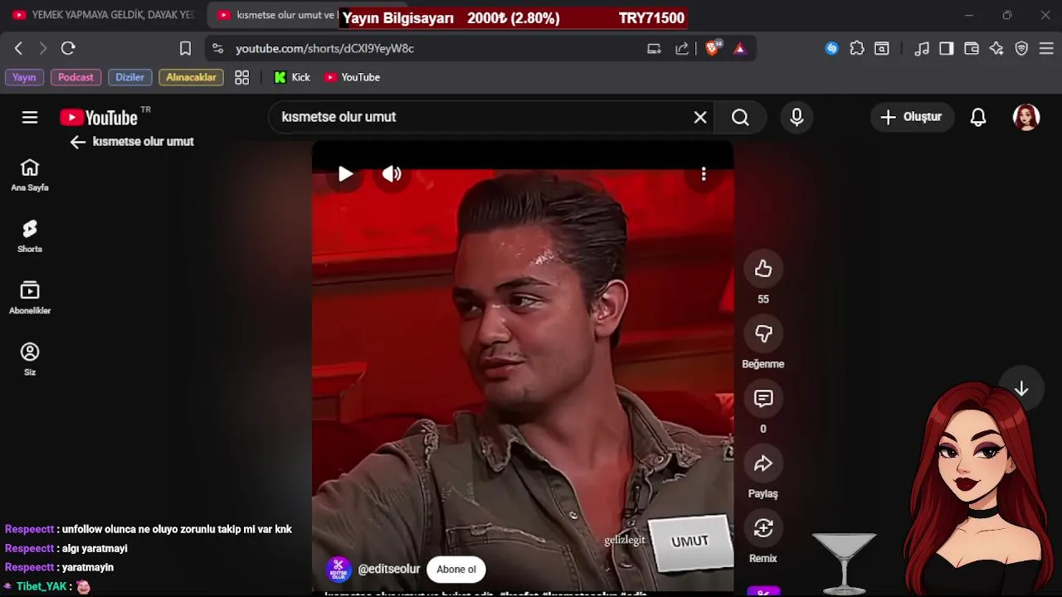Open Shorts in the sidebar
Image resolution: width=1062 pixels, height=597 pixels.
click(30, 236)
